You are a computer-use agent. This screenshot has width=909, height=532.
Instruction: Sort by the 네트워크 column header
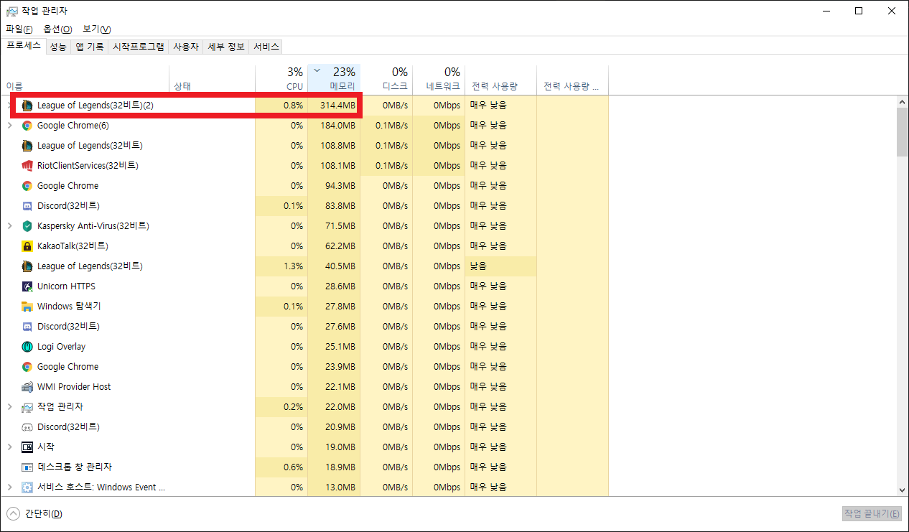[439, 79]
